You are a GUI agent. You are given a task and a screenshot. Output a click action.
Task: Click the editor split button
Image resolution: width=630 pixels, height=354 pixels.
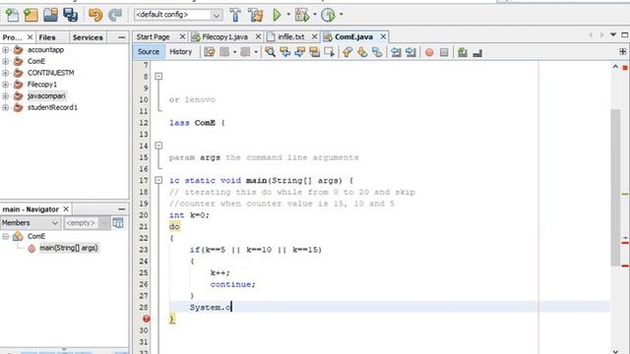click(x=622, y=52)
